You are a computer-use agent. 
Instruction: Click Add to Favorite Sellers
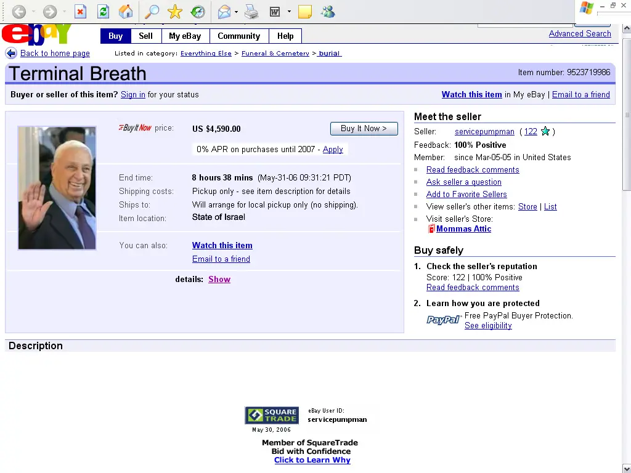click(466, 194)
